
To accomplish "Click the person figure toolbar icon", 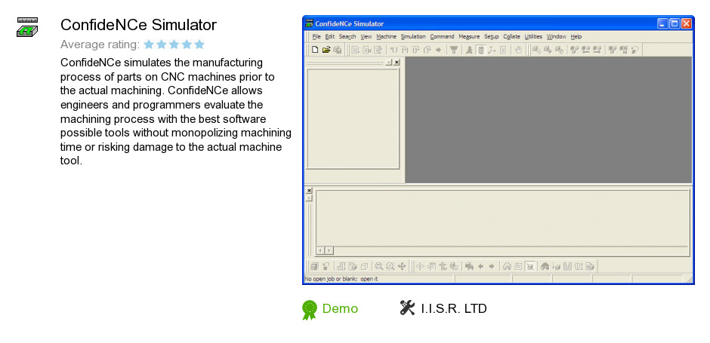I will [x=469, y=50].
